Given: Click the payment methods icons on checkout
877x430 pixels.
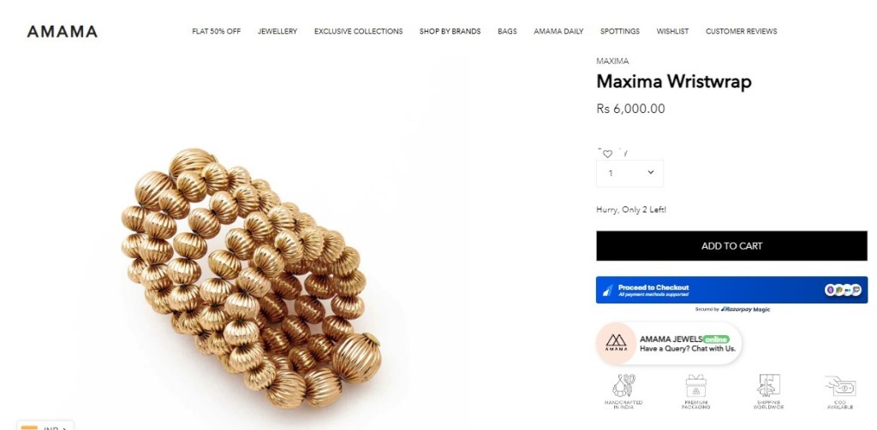Looking at the screenshot, I should 843,290.
